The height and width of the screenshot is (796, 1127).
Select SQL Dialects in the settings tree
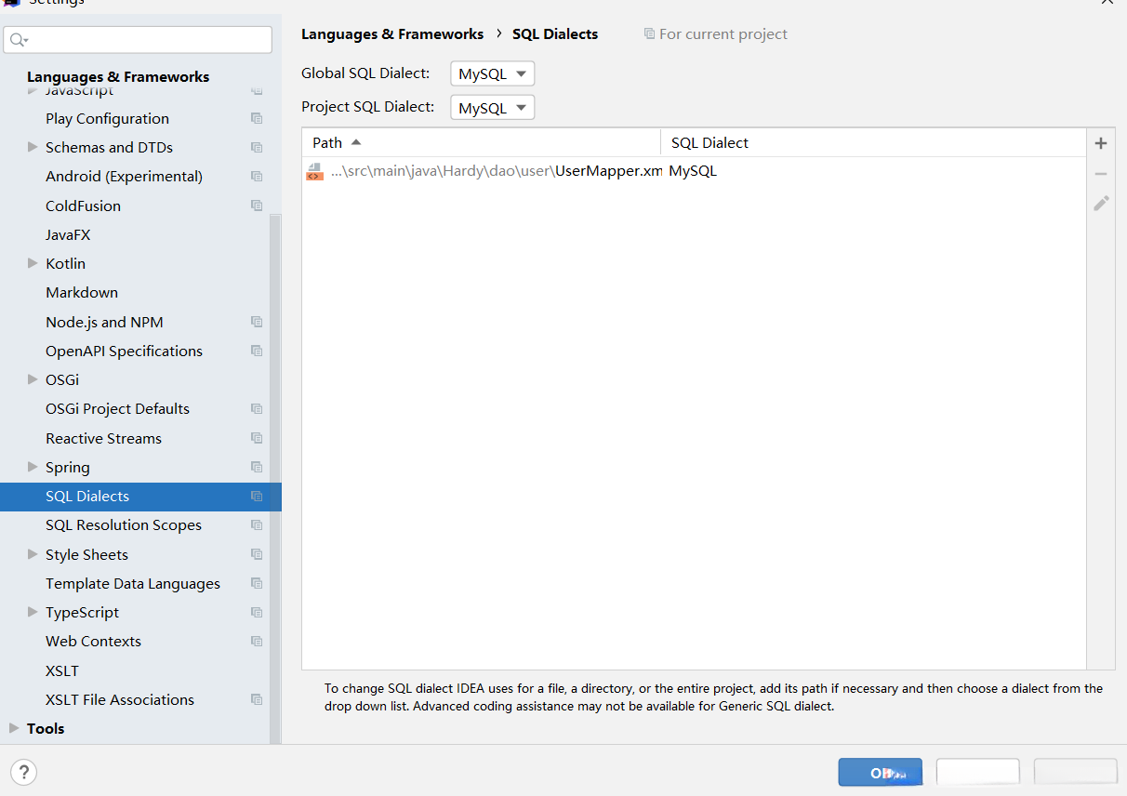(140, 496)
